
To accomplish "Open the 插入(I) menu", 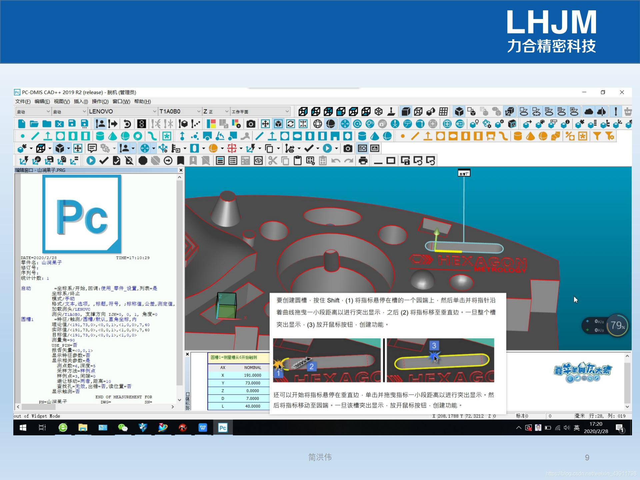I will coord(81,101).
